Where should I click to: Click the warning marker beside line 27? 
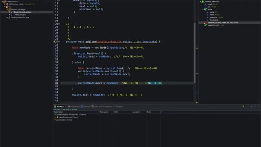[54, 42]
